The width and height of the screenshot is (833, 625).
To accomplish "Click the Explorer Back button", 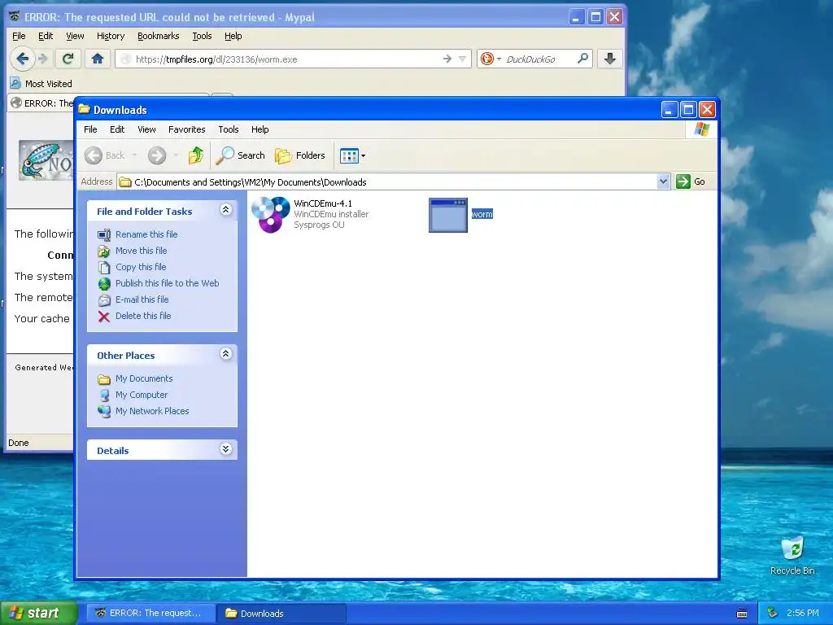I will click(x=105, y=155).
